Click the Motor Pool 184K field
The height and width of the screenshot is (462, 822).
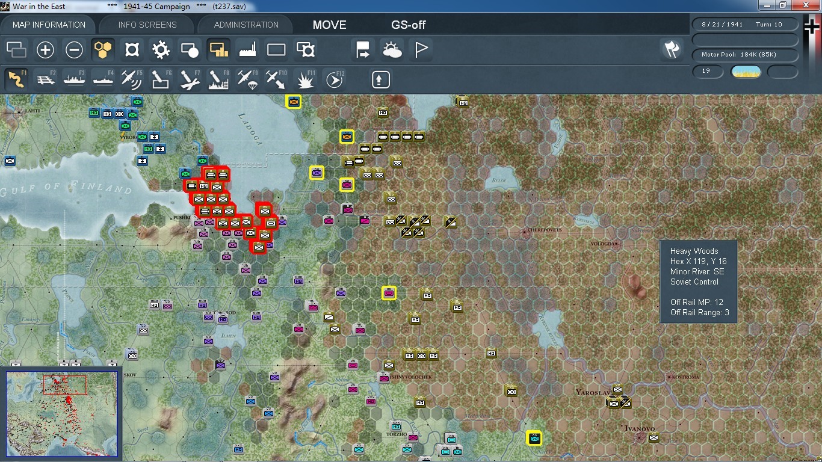(745, 55)
